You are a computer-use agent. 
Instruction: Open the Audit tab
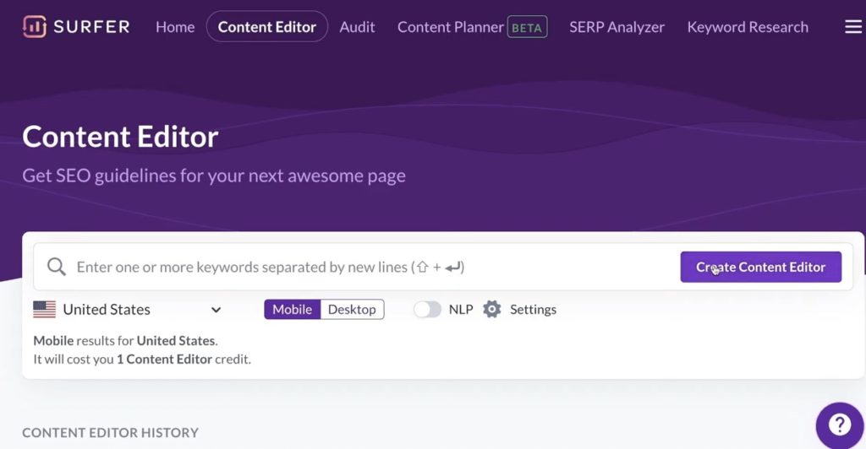click(x=357, y=26)
